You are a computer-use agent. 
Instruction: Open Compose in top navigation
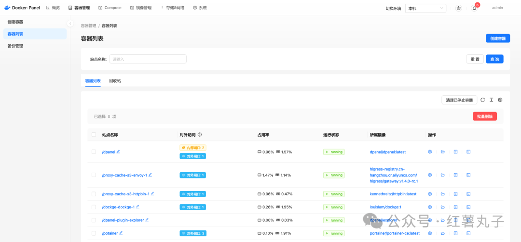(110, 8)
